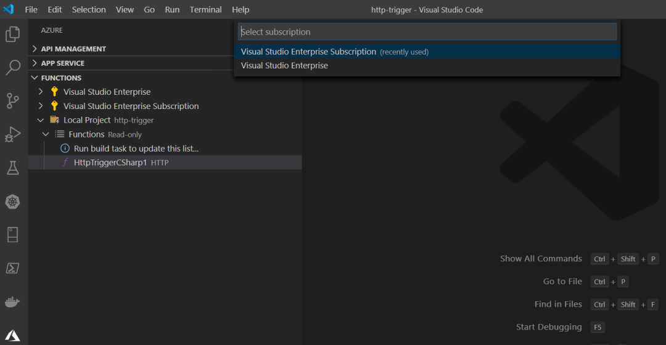Viewport: 666px width, 345px height.
Task: Expand the Visual Studio Enterprise tree node
Action: (41, 92)
